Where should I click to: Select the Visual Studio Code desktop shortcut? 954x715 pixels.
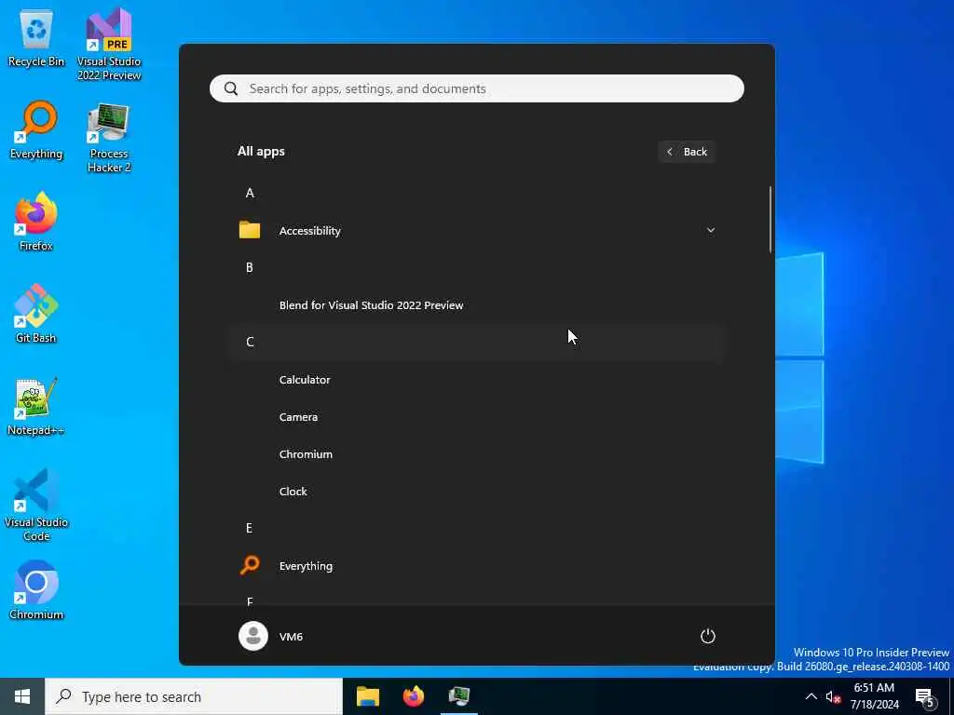(x=36, y=506)
